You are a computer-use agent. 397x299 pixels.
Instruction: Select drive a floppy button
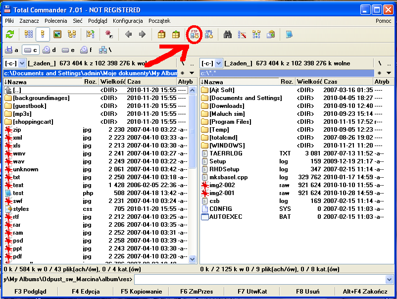point(12,50)
